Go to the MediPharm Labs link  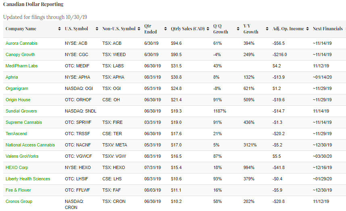pyautogui.click(x=22, y=66)
